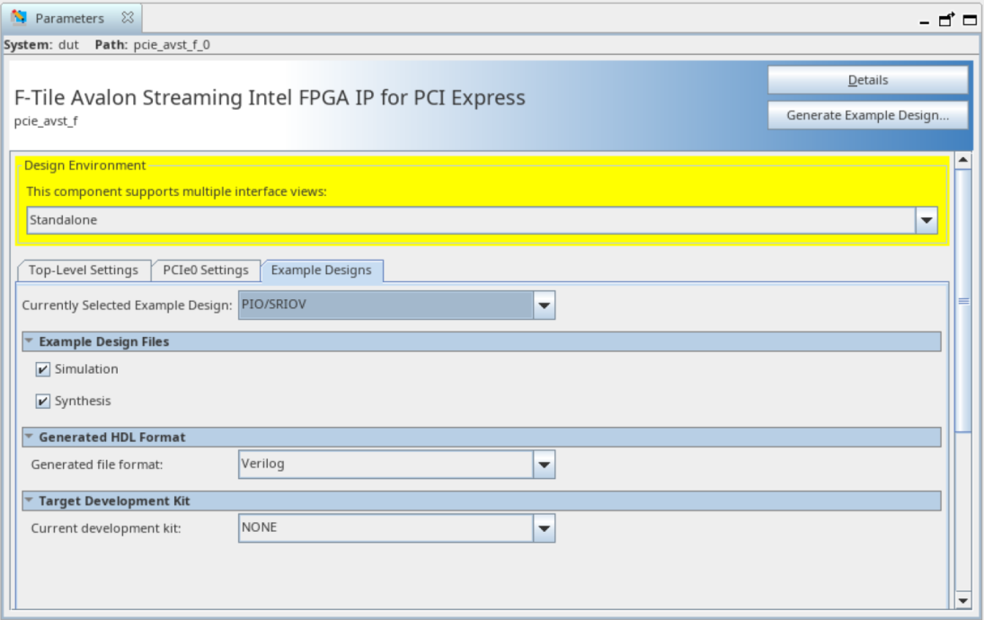Click the Parameters tab icon

[x=19, y=18]
